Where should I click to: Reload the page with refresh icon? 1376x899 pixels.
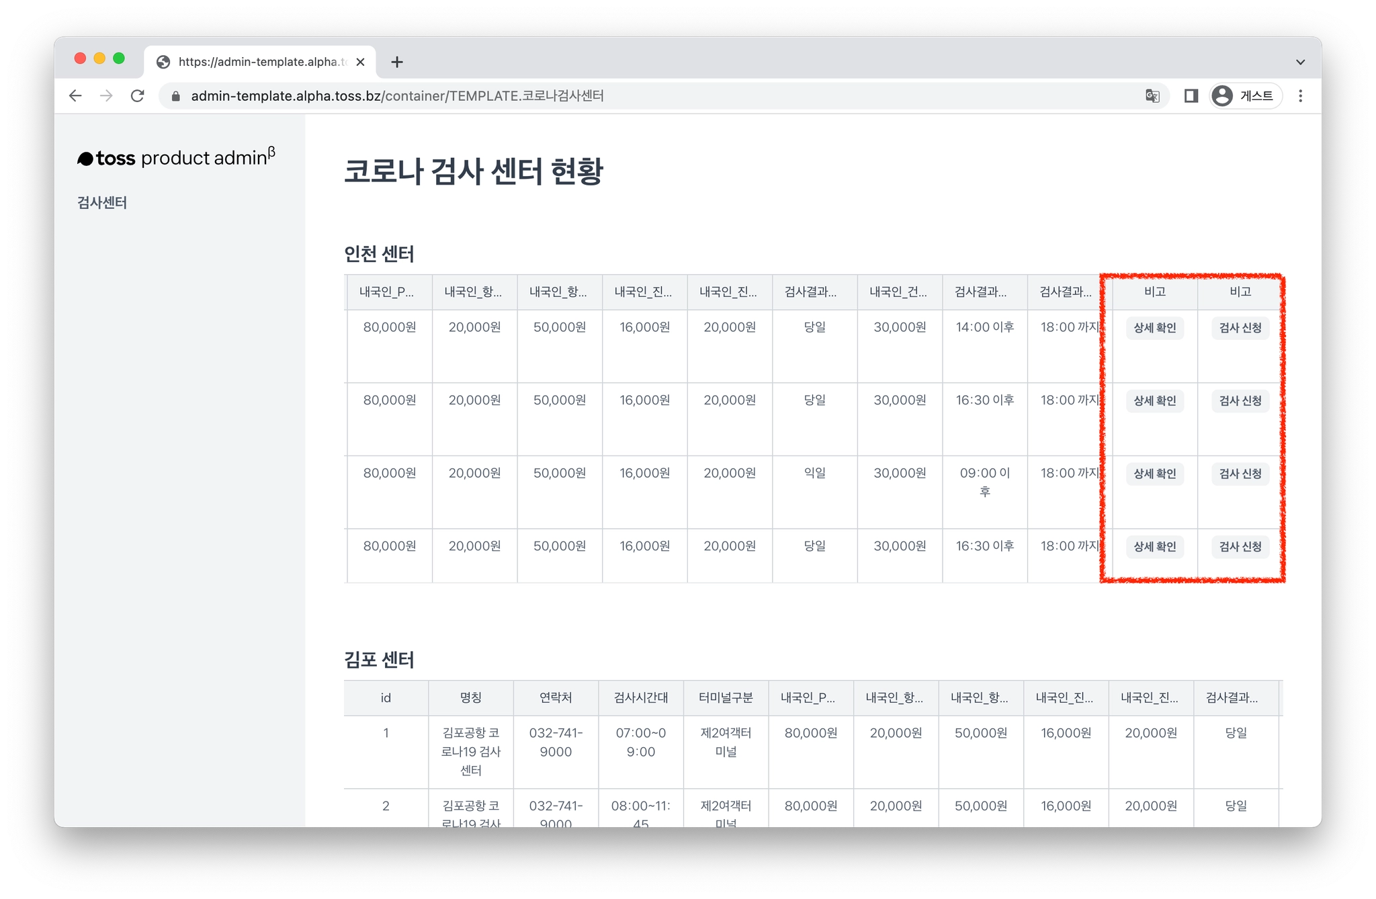(138, 96)
